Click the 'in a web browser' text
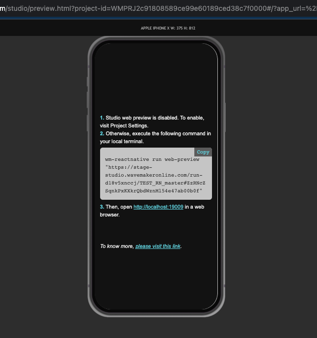317x338 pixels. pyautogui.click(x=194, y=207)
